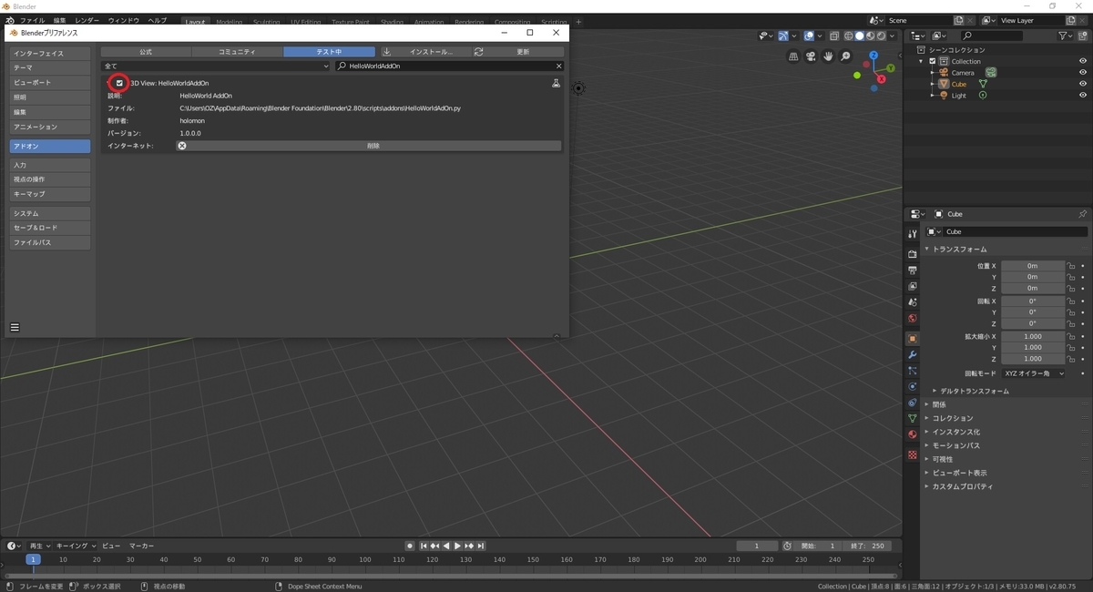Viewport: 1093px width, 592px height.
Task: Click the testing flask icon on the add-on row
Action: click(556, 83)
